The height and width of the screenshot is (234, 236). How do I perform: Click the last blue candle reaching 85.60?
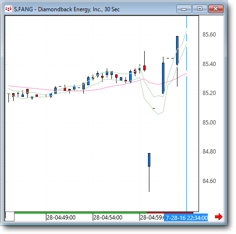coord(177,50)
